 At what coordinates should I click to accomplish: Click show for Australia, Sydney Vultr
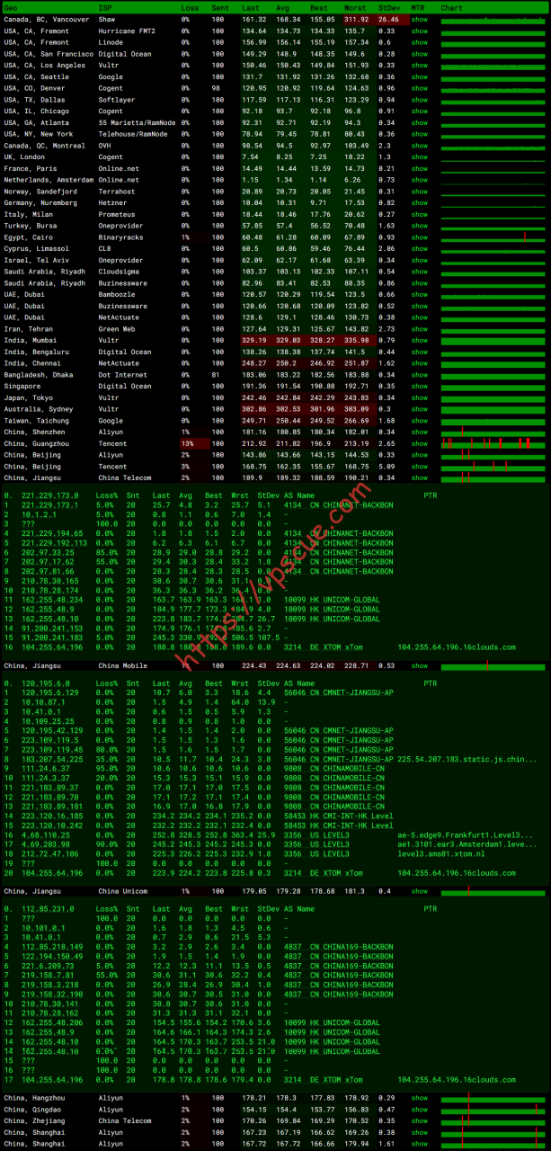coord(420,409)
